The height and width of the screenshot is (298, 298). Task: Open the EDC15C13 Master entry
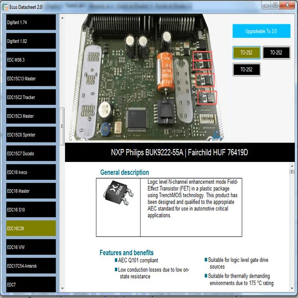pos(31,78)
